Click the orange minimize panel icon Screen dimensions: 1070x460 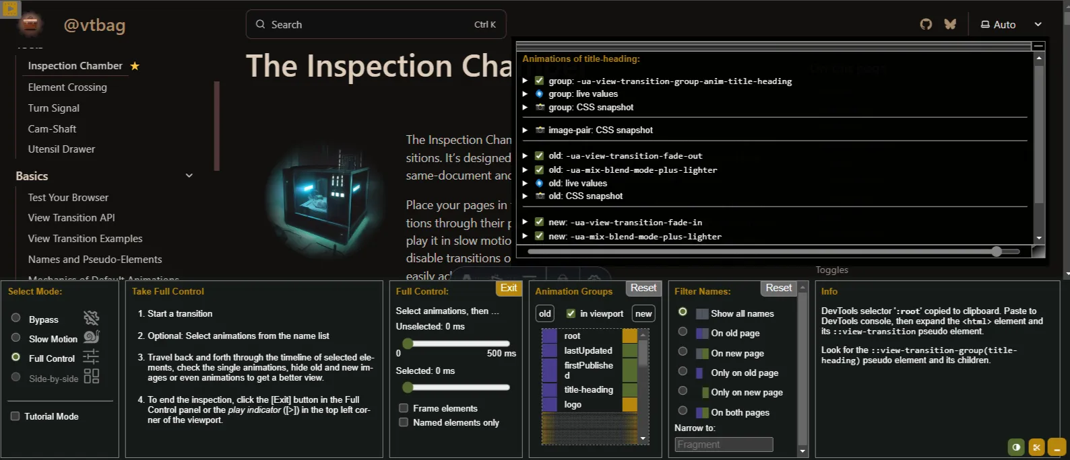[1057, 447]
